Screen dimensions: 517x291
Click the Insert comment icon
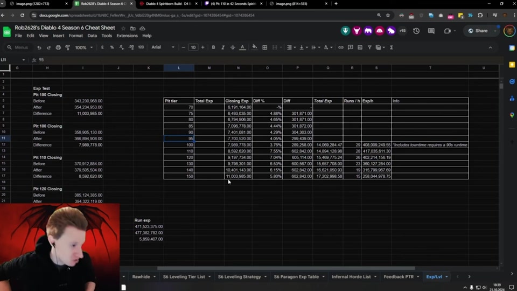click(350, 47)
